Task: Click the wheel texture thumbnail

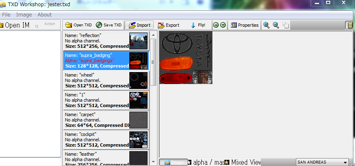Action: tap(138, 80)
